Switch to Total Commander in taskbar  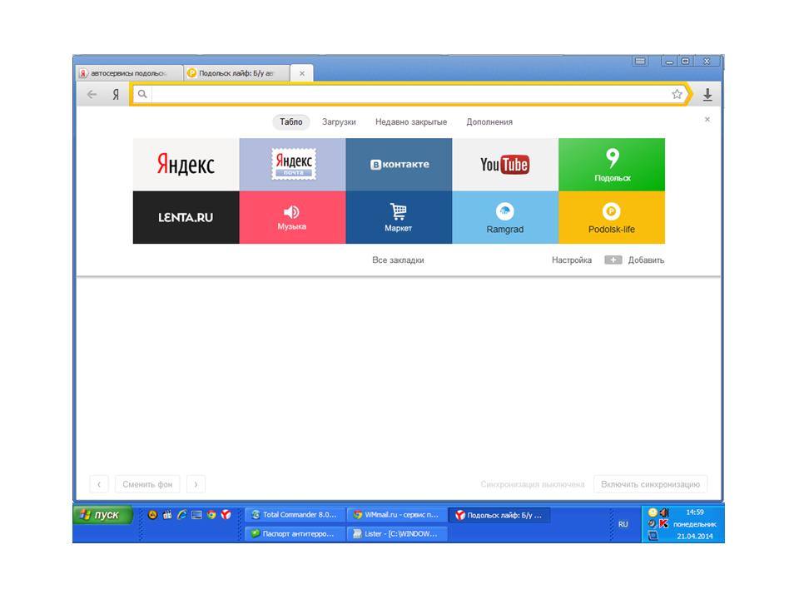click(x=294, y=515)
